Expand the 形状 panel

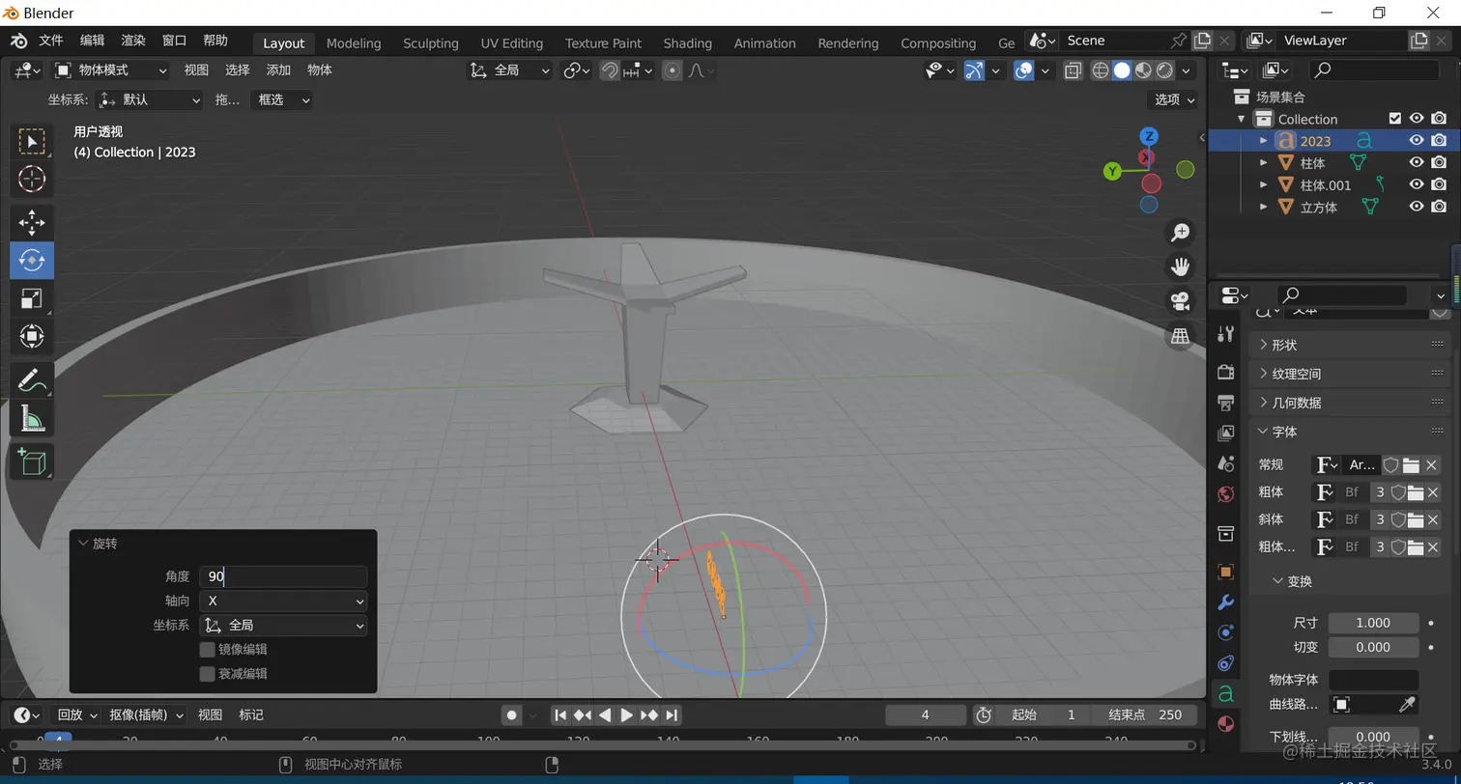click(1284, 345)
